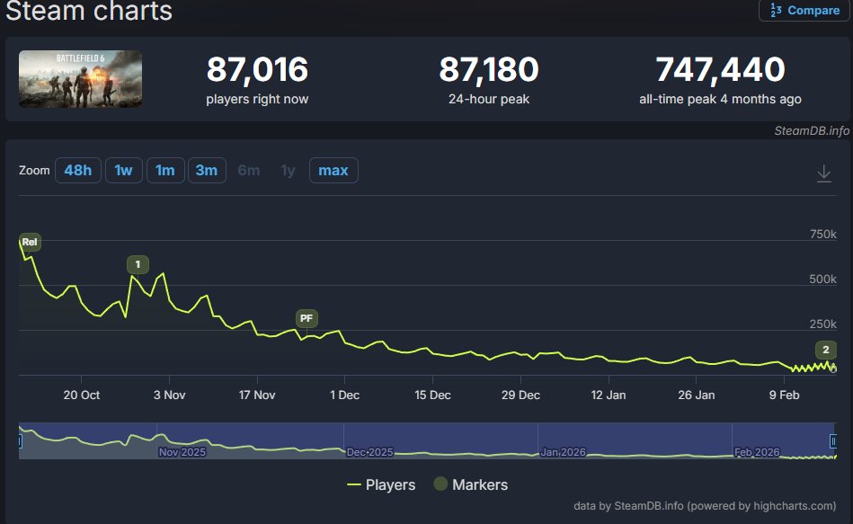The width and height of the screenshot is (853, 524).
Task: Click the 9 Feb axis label
Action: pyautogui.click(x=784, y=395)
